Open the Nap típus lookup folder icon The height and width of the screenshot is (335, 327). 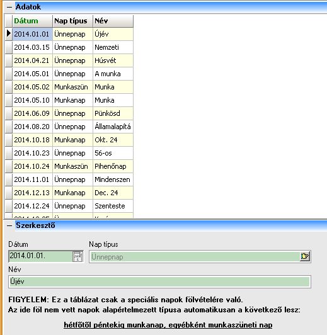[x=304, y=256]
